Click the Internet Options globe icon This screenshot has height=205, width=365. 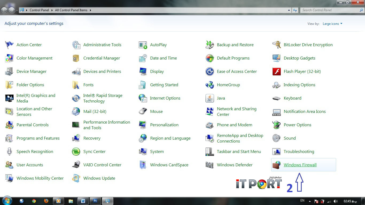[143, 98]
